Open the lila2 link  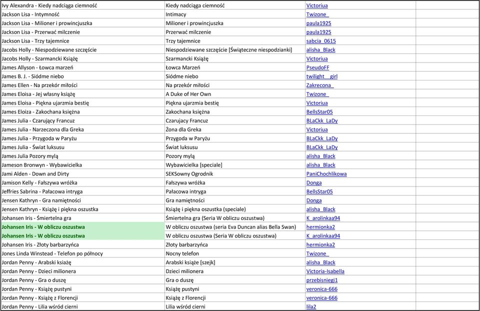311,307
